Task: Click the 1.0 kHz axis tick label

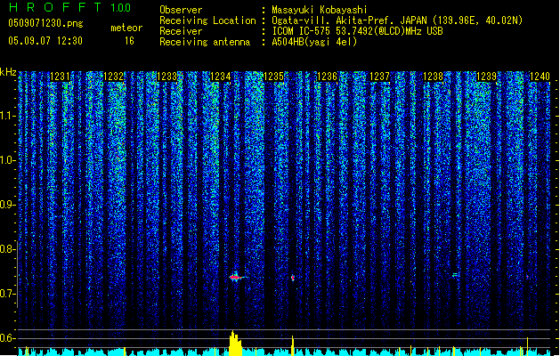Action: coord(7,160)
